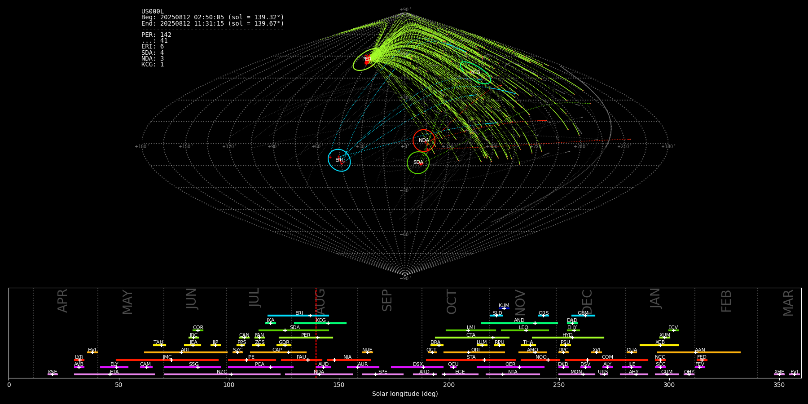Click the '...: 41' sporadic count line

154,41
